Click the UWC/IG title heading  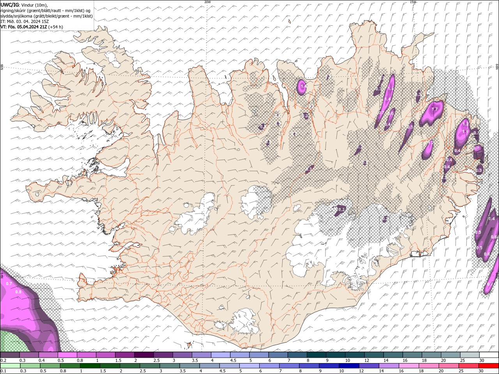click(x=9, y=5)
